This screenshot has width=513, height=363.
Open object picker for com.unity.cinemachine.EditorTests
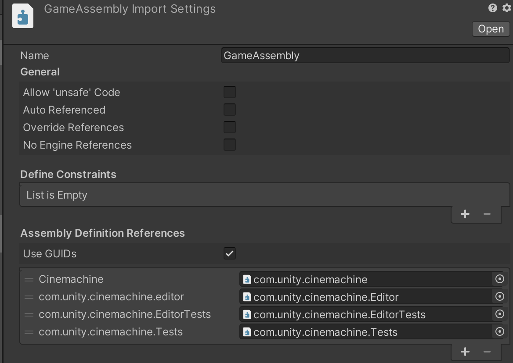click(499, 314)
